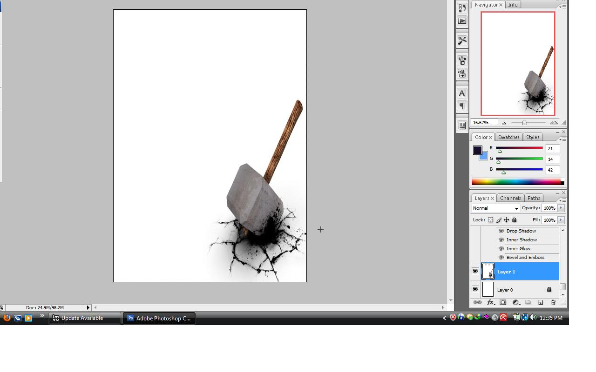Open the Layers panel options menu
The image size is (596, 372).
562,200
